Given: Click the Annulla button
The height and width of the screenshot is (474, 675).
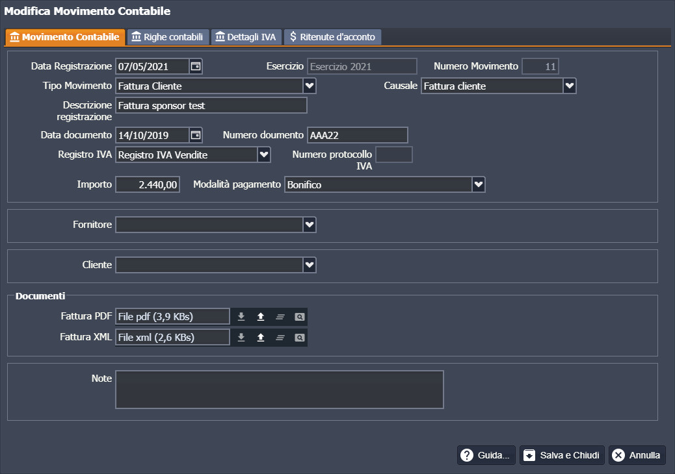Looking at the screenshot, I should pos(637,455).
